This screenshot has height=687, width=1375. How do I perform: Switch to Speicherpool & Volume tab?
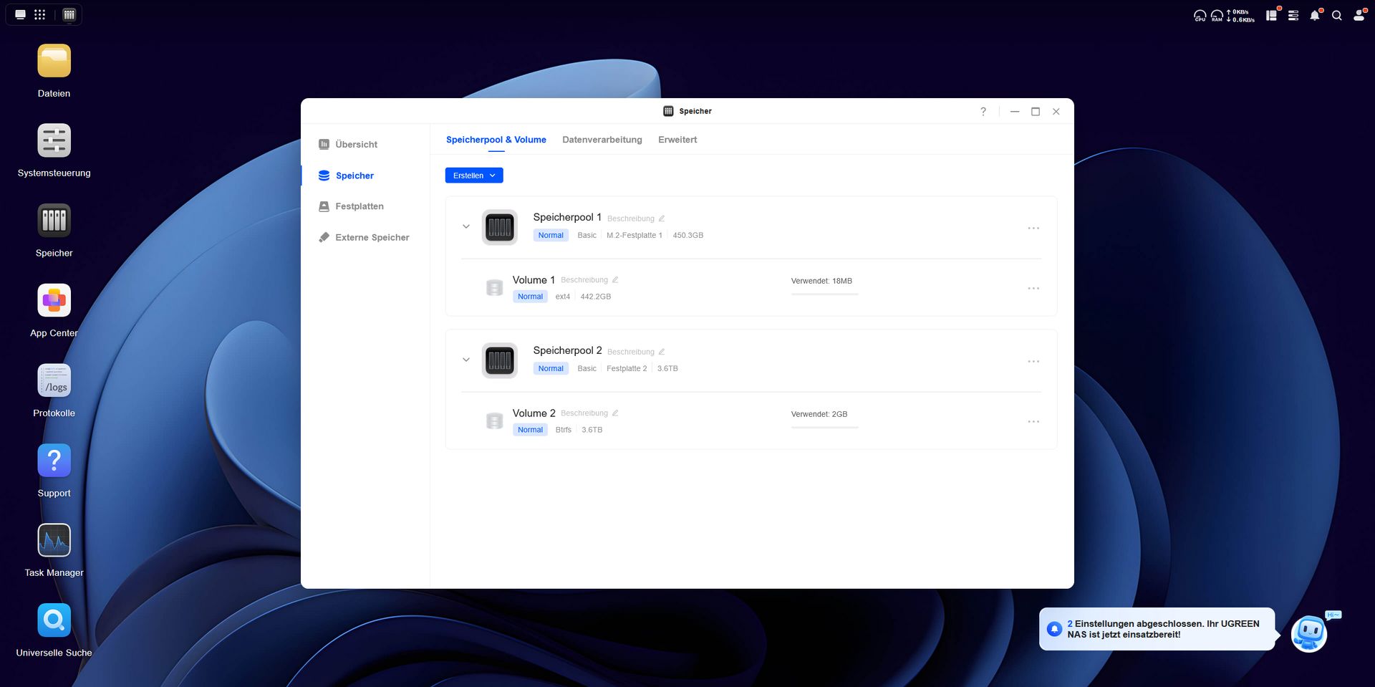click(x=496, y=140)
